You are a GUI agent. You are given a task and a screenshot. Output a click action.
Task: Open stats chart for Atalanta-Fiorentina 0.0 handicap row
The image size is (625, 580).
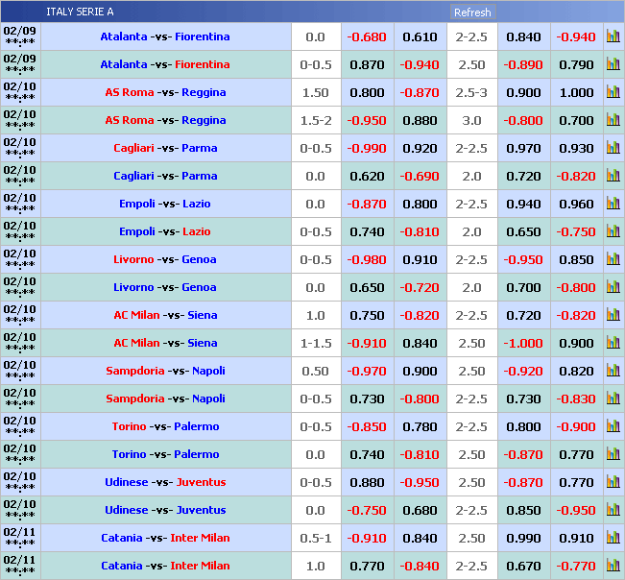pyautogui.click(x=613, y=37)
